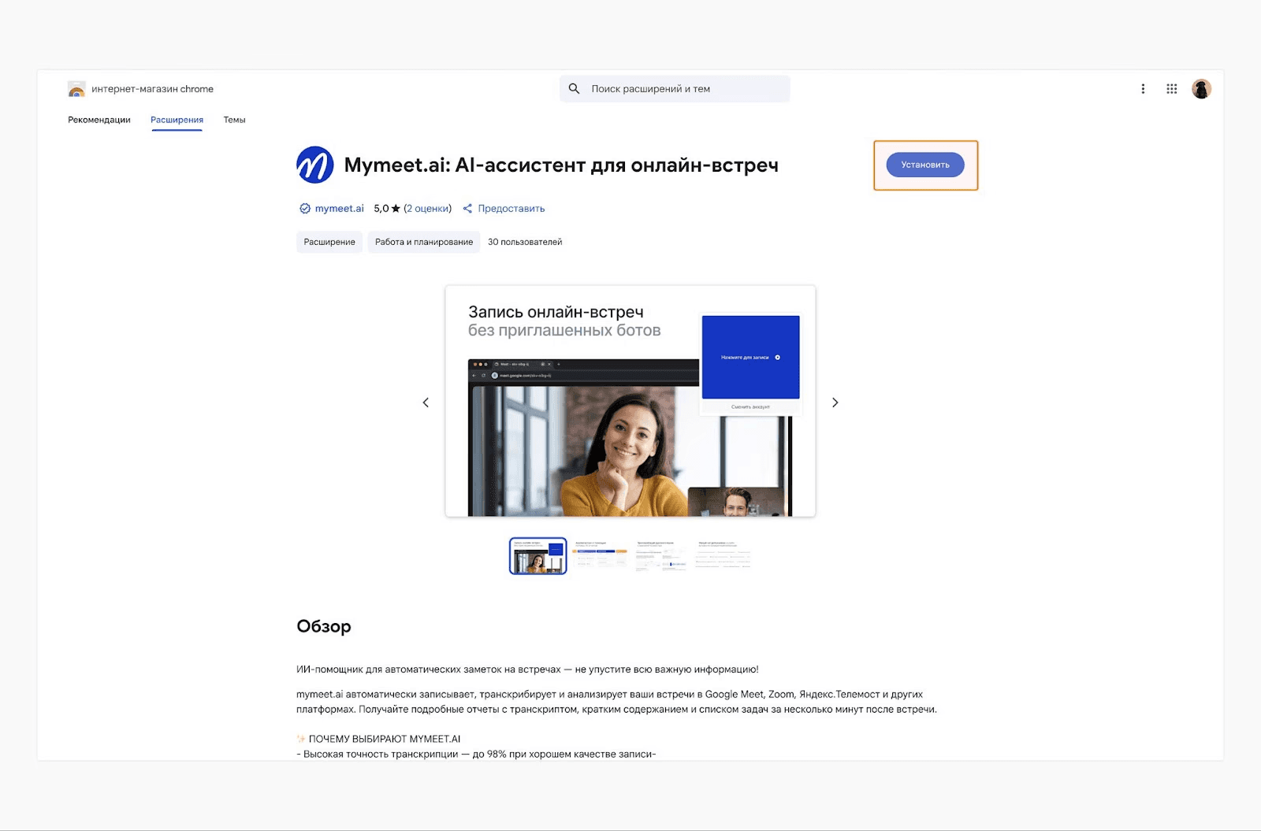Click the интернет-магазин chrome title text
This screenshot has width=1261, height=831.
153,89
